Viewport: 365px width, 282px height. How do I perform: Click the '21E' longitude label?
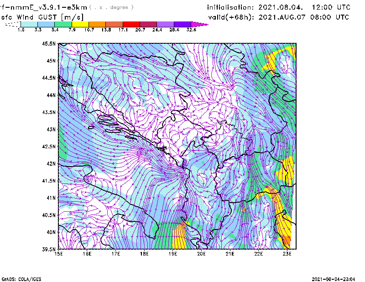pos(230,254)
